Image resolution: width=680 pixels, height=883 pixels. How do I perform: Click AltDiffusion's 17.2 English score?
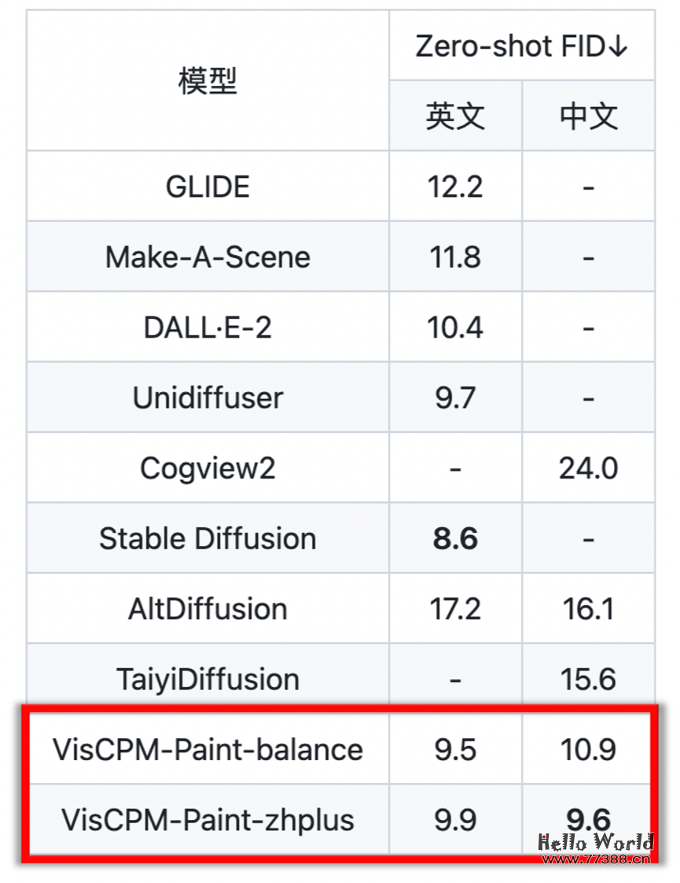(455, 609)
